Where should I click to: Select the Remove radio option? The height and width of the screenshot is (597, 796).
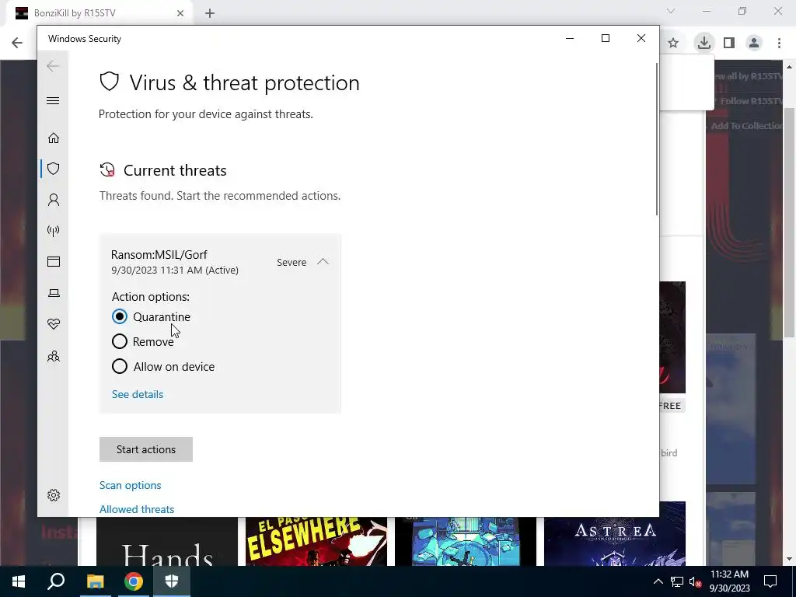tap(119, 341)
